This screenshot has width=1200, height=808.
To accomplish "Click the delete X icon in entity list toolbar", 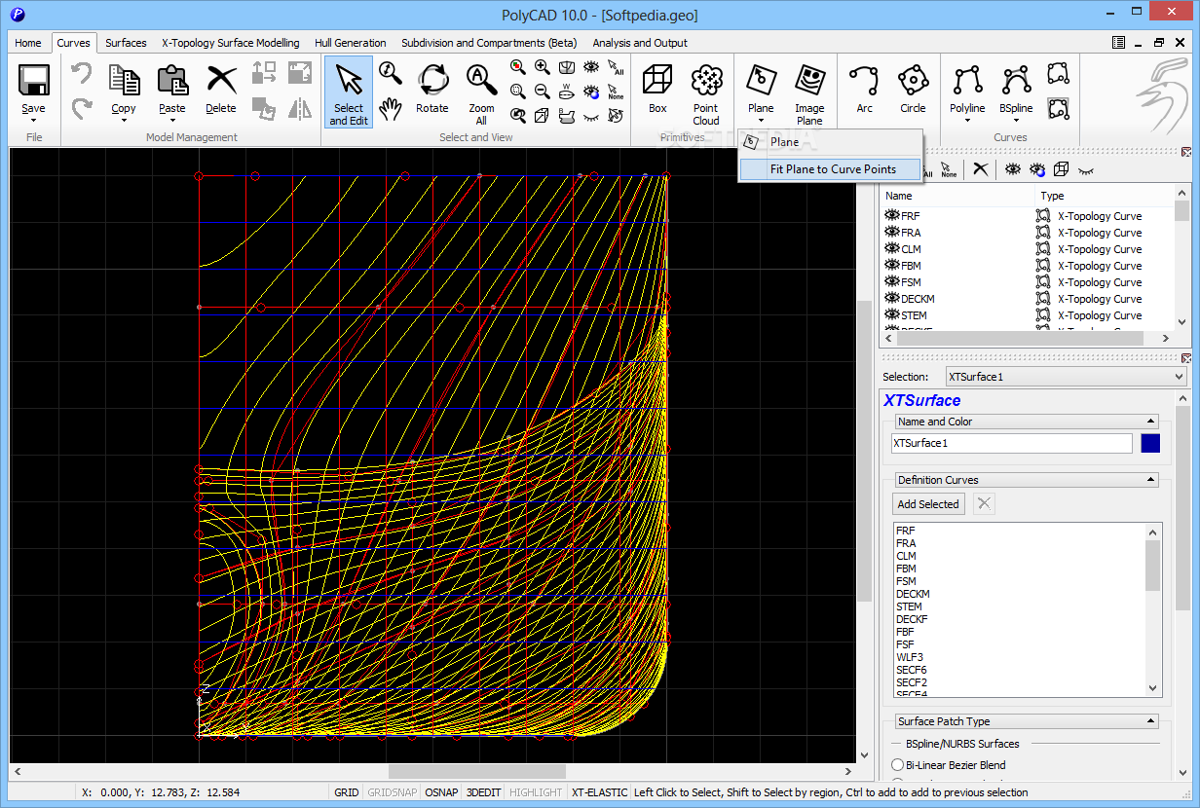I will 981,169.
